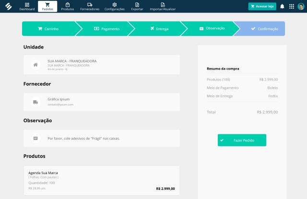Open Importar/Atualizar menu item
This screenshot has height=199, width=307.
(163, 6)
